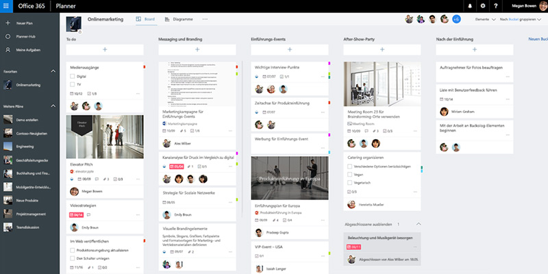Check the TV checklist item

pos(73,84)
